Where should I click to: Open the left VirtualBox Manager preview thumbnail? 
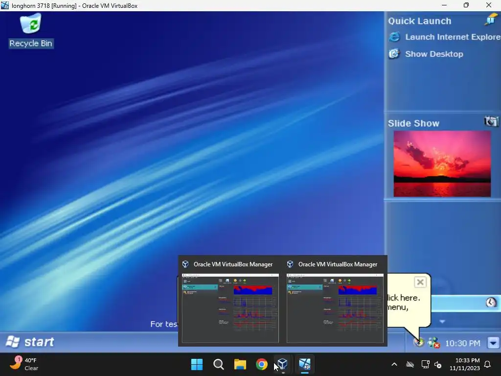coord(230,308)
